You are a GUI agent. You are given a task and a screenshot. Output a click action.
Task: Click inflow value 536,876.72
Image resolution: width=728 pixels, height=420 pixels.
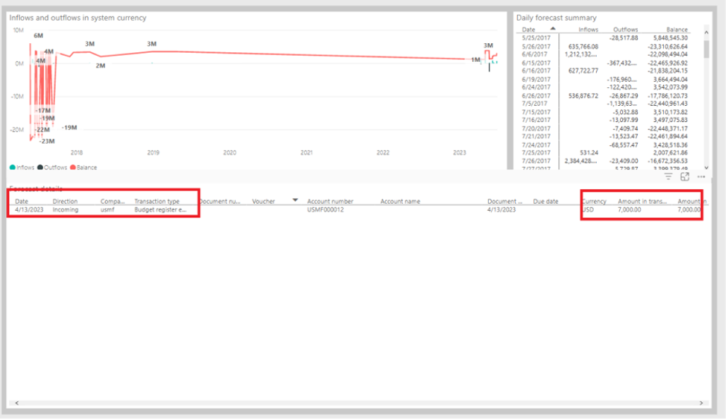583,95
